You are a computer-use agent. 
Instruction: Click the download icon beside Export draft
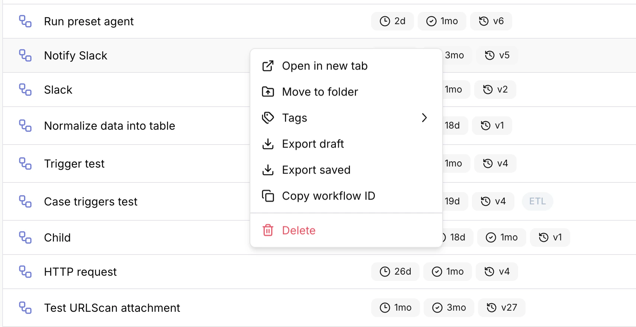click(267, 144)
